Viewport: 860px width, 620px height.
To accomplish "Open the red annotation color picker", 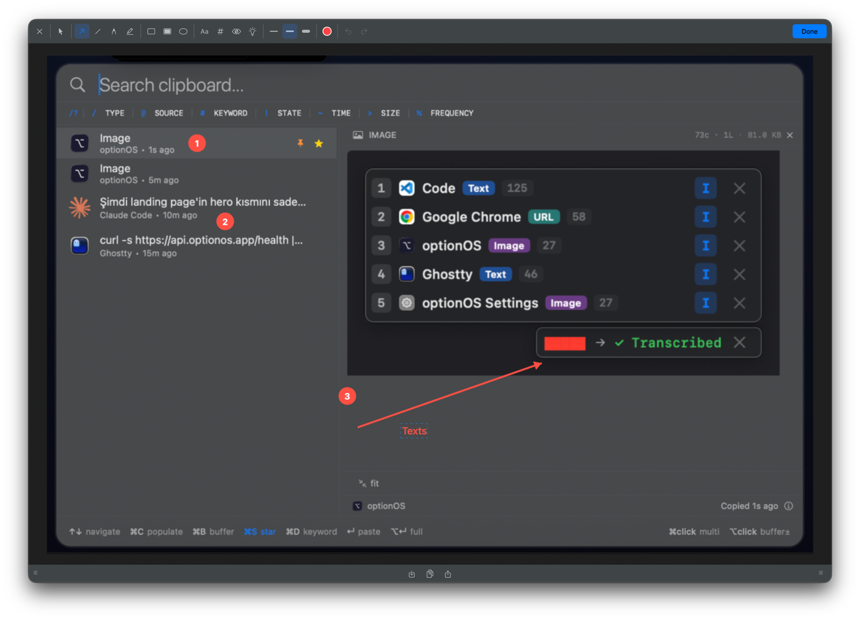I will point(327,32).
